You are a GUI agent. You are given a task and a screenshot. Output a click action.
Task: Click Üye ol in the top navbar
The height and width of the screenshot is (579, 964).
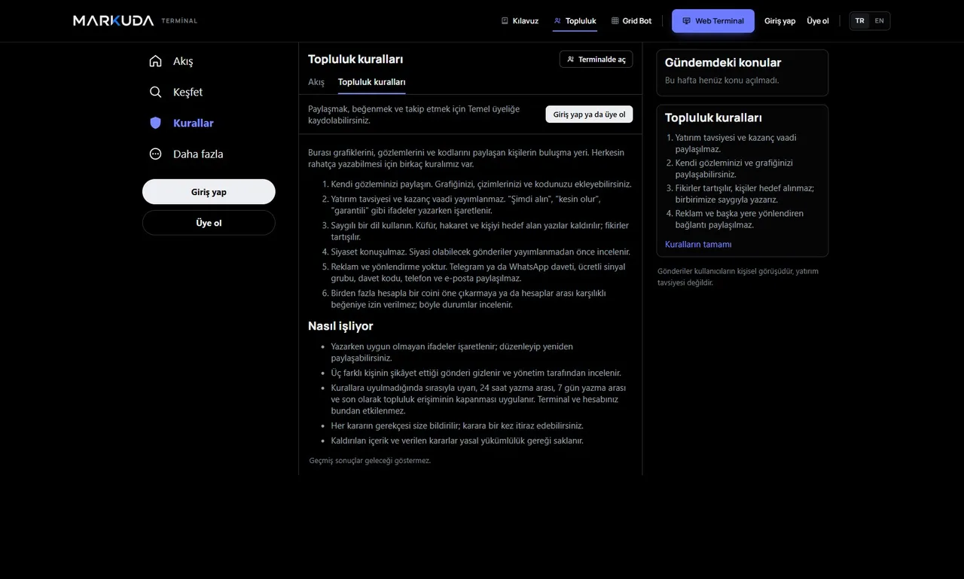pyautogui.click(x=818, y=21)
